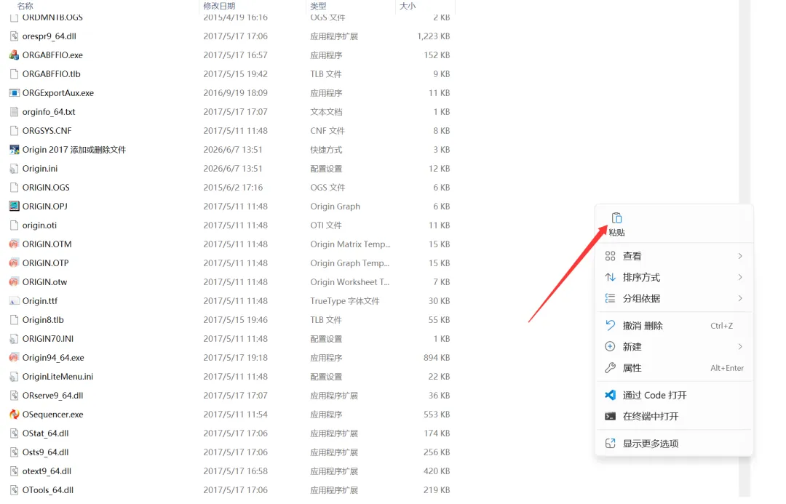The width and height of the screenshot is (786, 504).
Task: Click the 查看 view grid icon
Action: click(x=610, y=256)
